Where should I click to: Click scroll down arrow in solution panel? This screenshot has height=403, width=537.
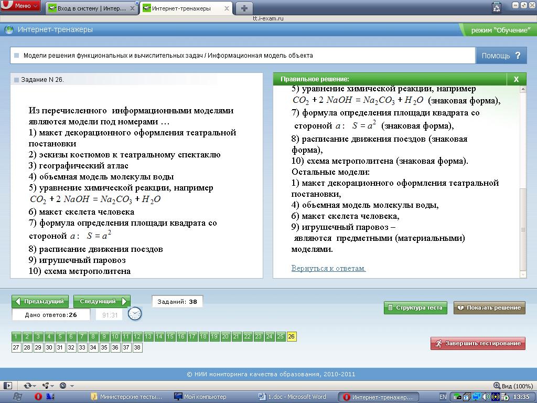(523, 274)
